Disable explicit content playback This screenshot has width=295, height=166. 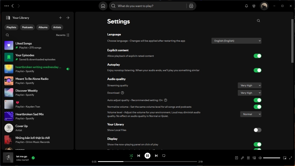pos(257,56)
